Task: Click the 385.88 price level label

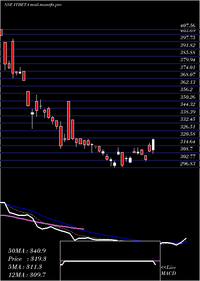Action: tap(188, 53)
